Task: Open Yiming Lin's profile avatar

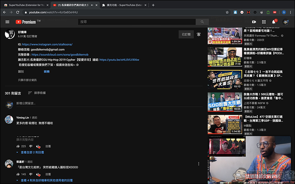Action: [x=9, y=120]
